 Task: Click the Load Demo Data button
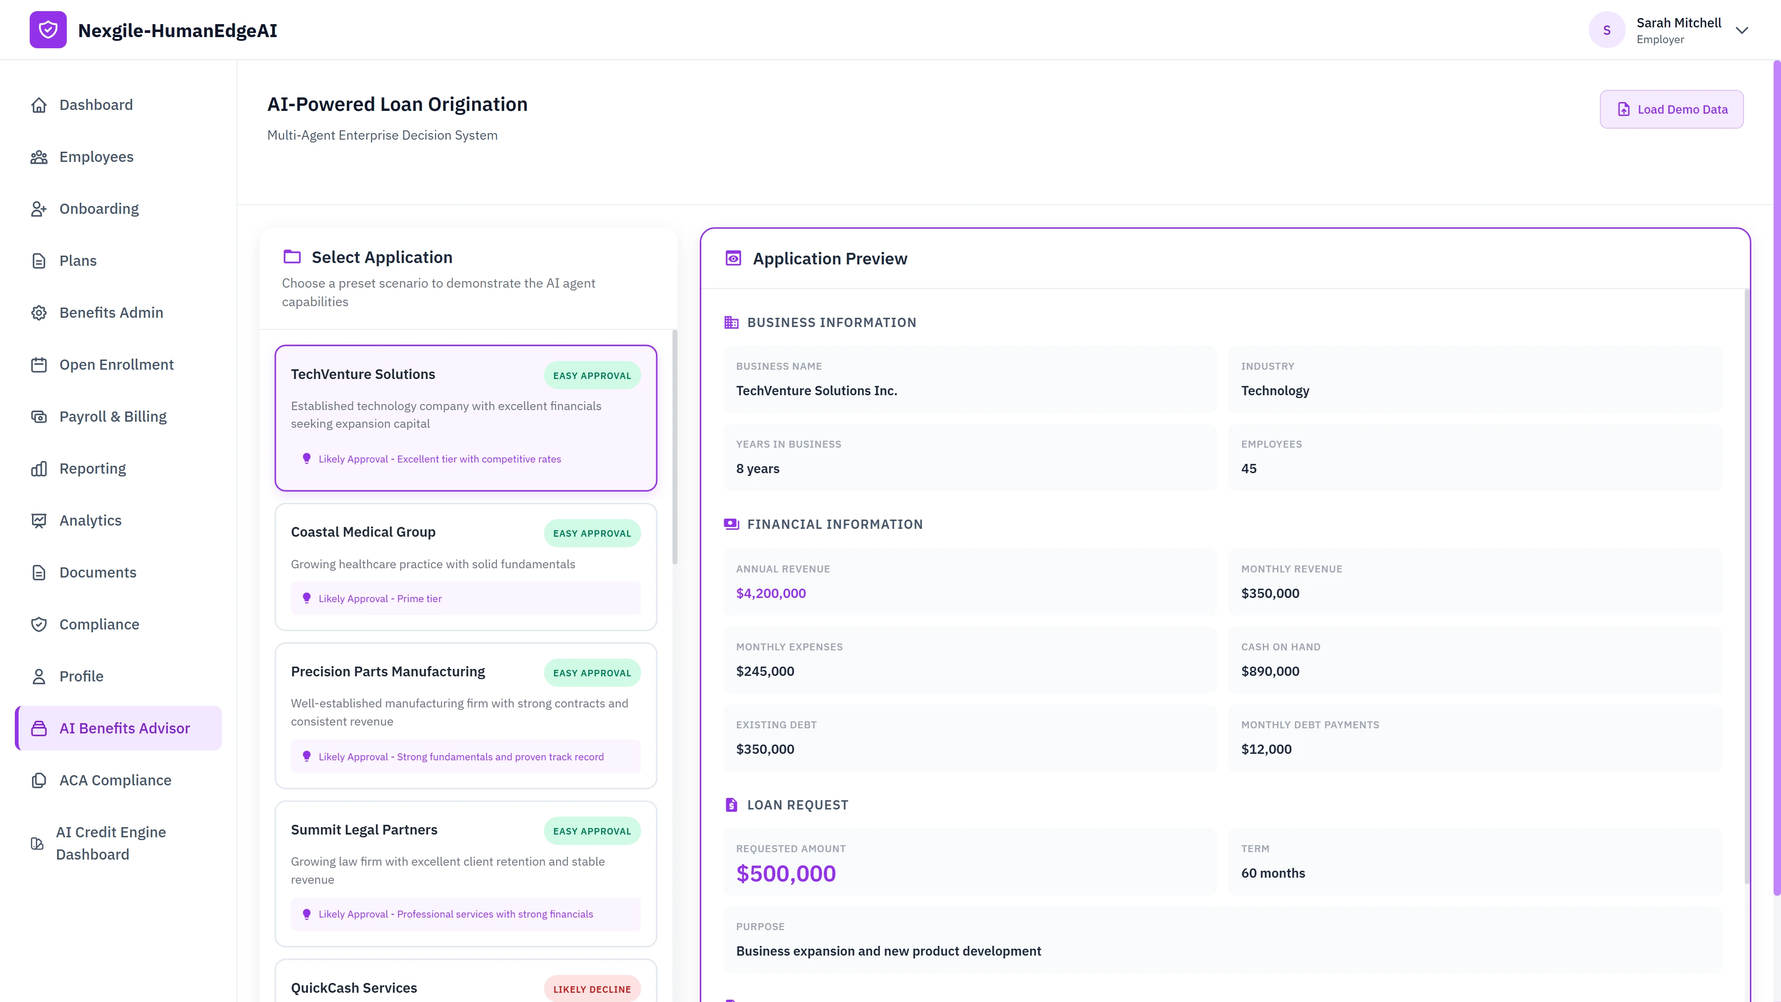point(1672,109)
